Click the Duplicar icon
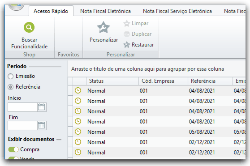Image resolution: width=250 pixels, height=166 pixels. pyautogui.click(x=127, y=34)
